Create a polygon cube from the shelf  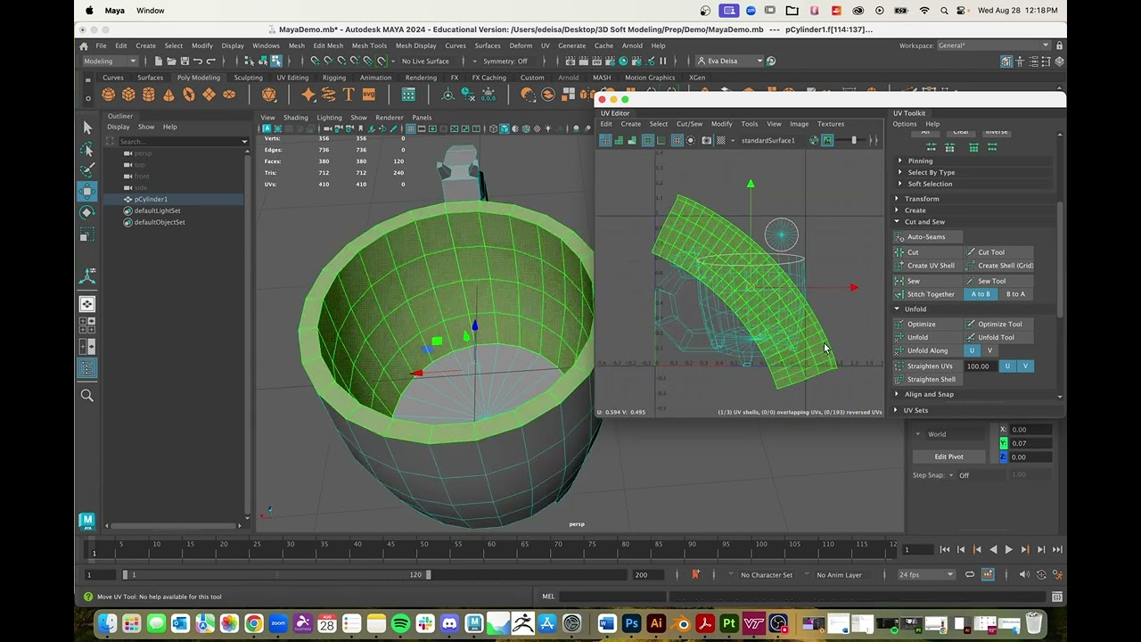128,95
